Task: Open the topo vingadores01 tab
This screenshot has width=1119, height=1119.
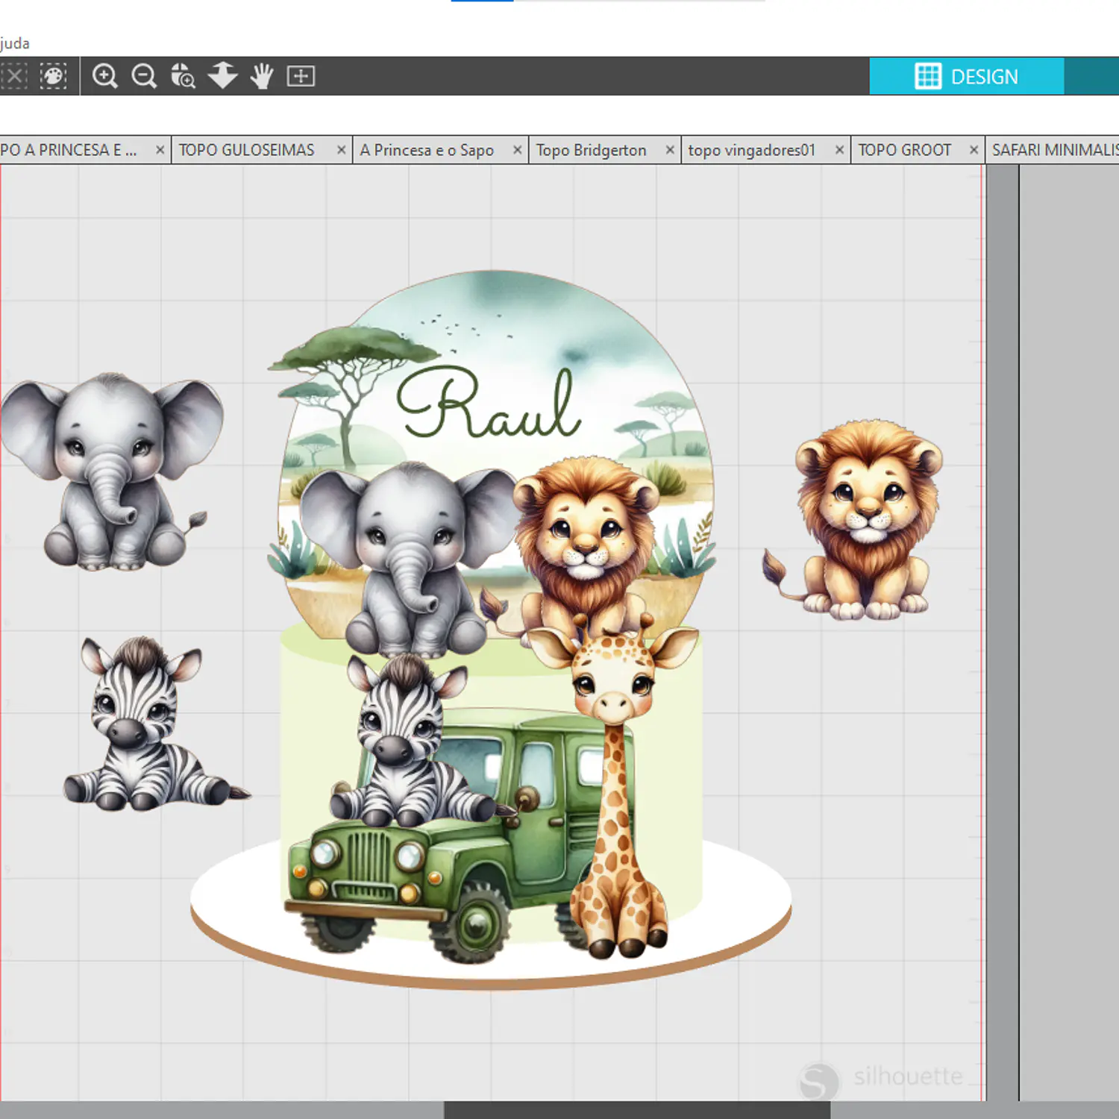Action: pos(751,150)
